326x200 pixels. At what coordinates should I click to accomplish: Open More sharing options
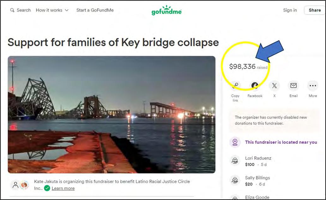click(x=313, y=86)
